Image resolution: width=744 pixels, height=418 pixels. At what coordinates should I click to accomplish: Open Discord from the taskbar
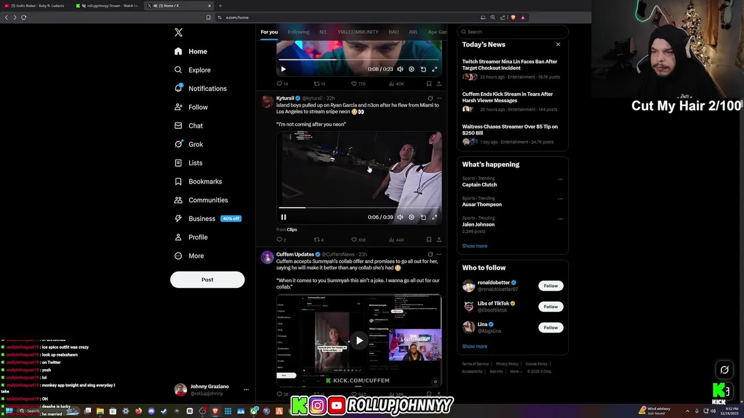(151, 411)
